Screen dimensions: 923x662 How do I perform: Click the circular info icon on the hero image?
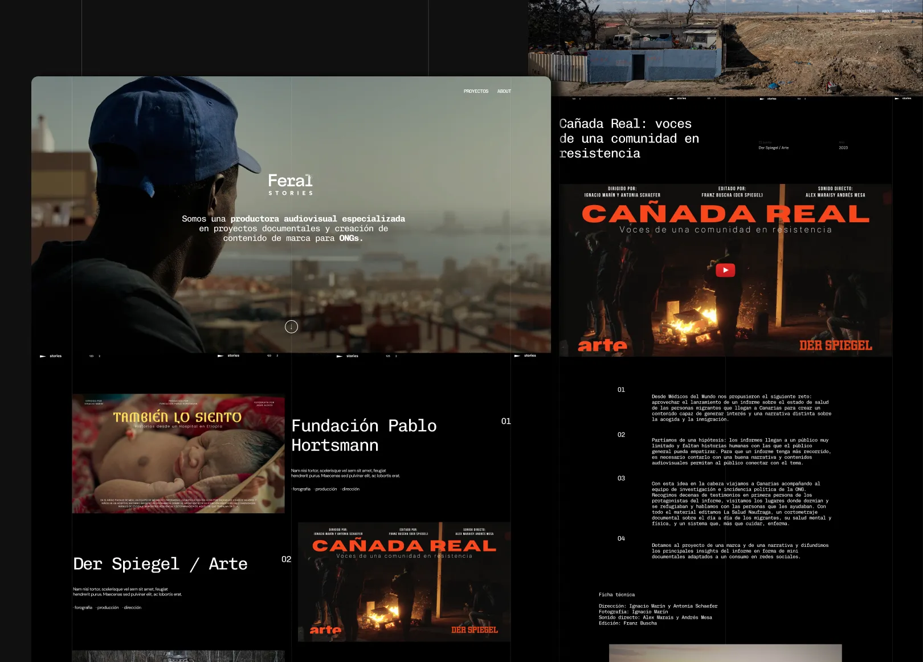point(291,326)
